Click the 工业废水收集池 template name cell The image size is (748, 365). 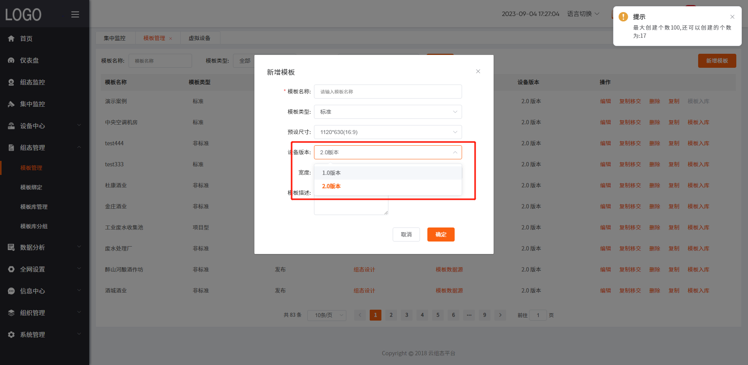coord(124,227)
